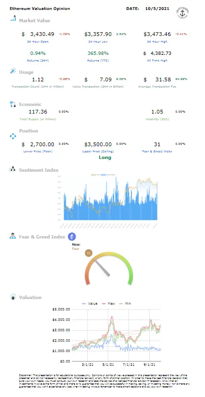The height and width of the screenshot is (397, 205).
Task: Click the Returns (24H) label
Action: [x=38, y=61]
